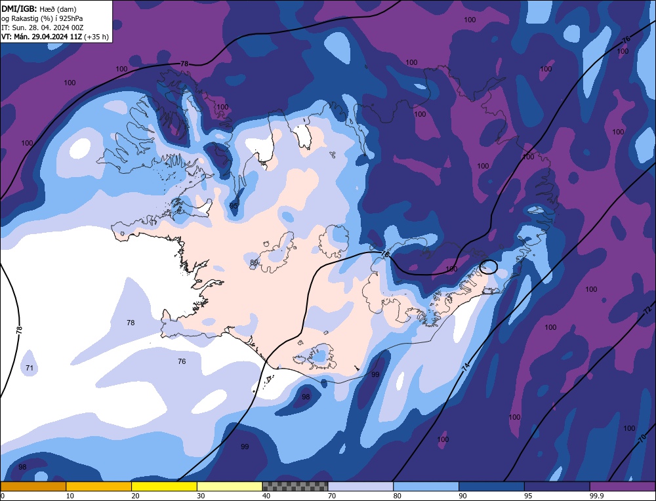Click the '10' tick label in the legend
The height and width of the screenshot is (501, 656).
70,496
